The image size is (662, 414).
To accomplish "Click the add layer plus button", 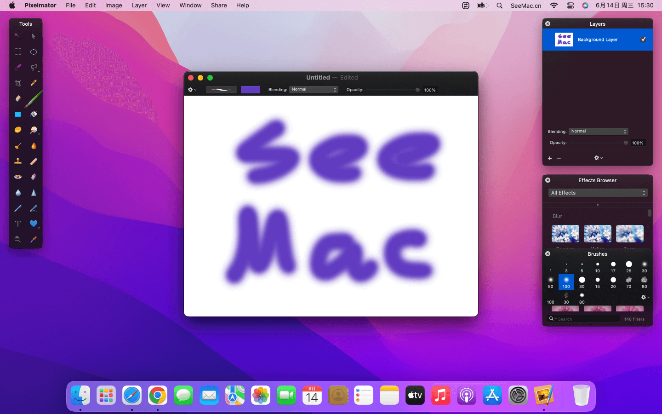I will 550,158.
